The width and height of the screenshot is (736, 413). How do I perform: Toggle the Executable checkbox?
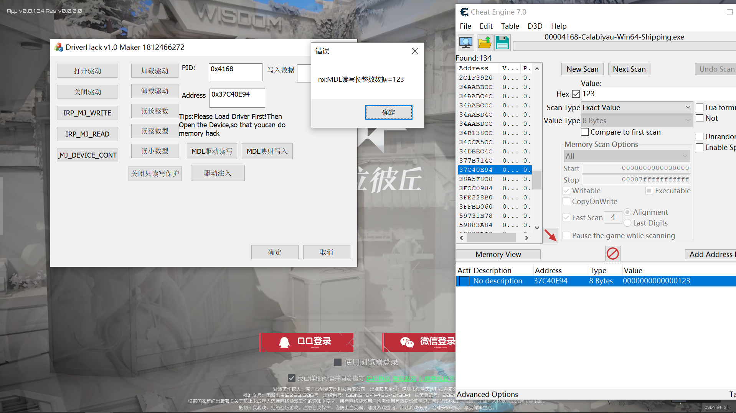(649, 191)
